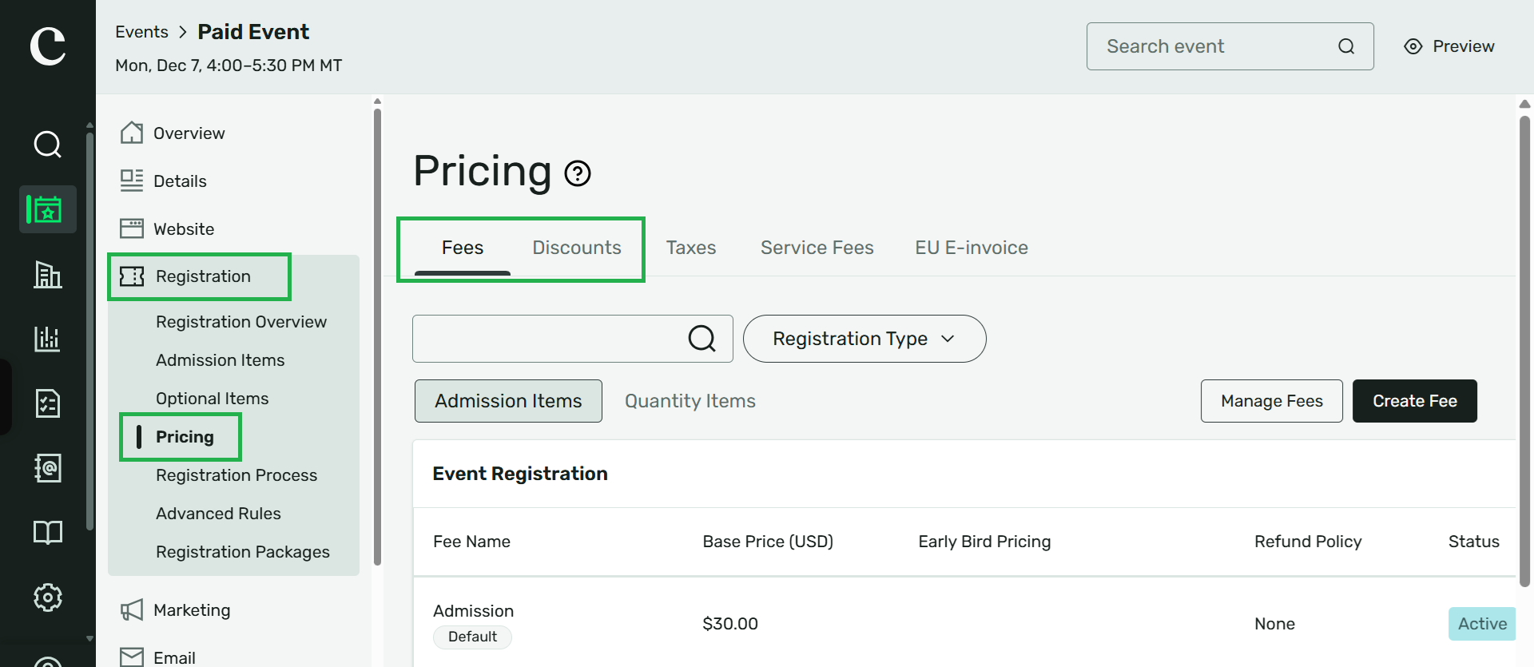The height and width of the screenshot is (667, 1534).
Task: Expand the Marketing section in sidebar
Action: pos(192,610)
